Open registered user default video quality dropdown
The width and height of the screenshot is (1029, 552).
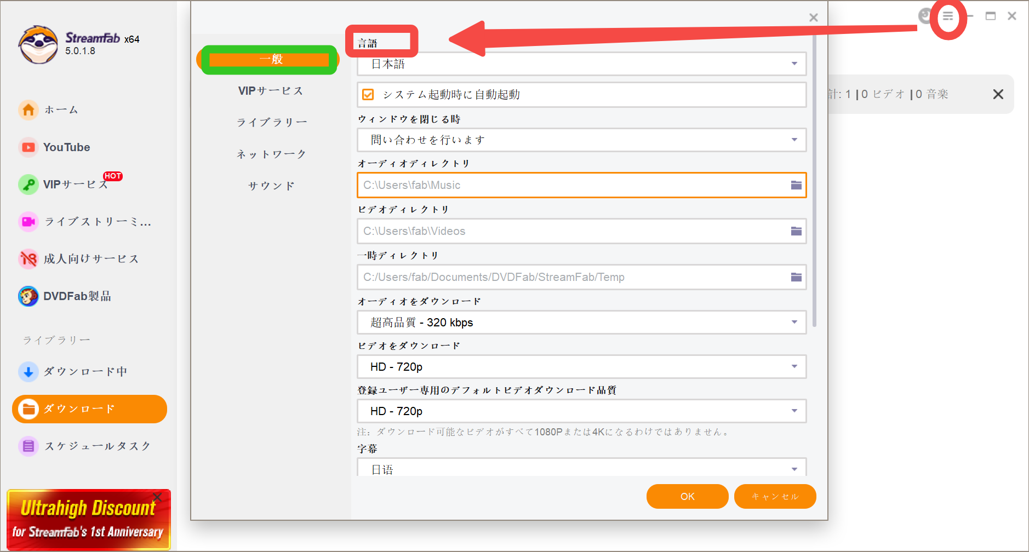point(582,411)
